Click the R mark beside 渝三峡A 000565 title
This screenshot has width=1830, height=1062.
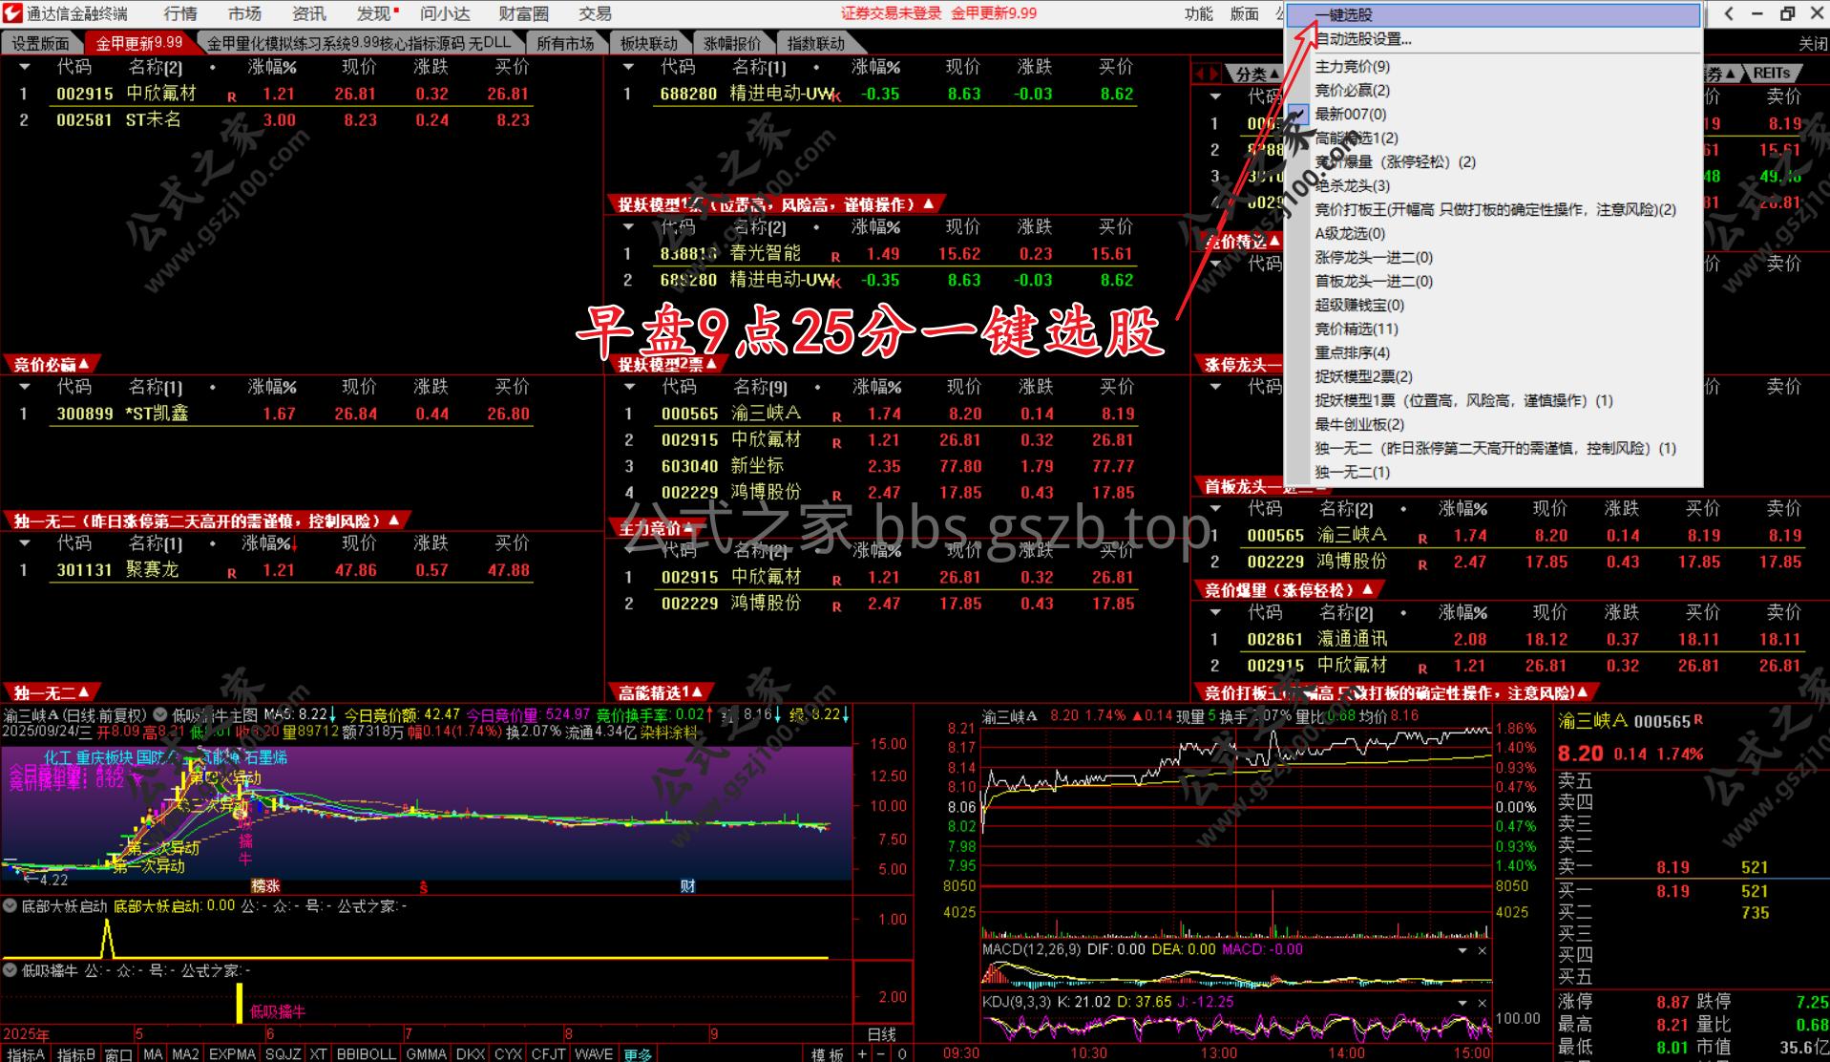tap(1698, 719)
